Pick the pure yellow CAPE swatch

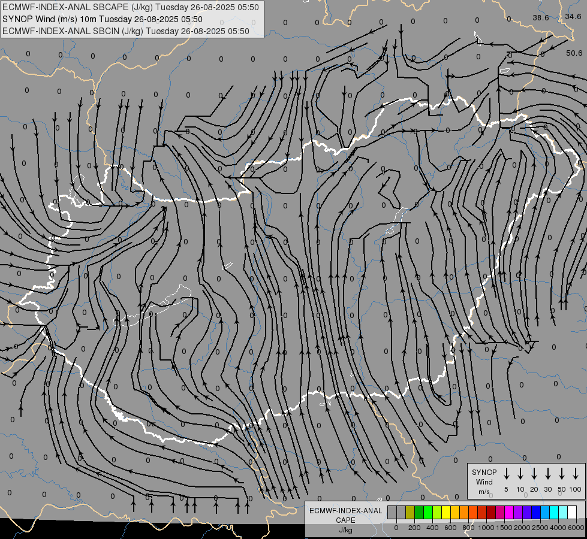pyautogui.click(x=446, y=512)
